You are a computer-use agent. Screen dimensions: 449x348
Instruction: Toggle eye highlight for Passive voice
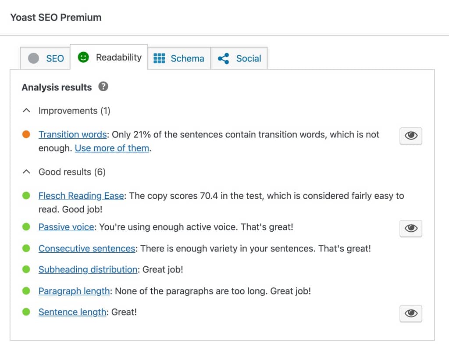(410, 229)
